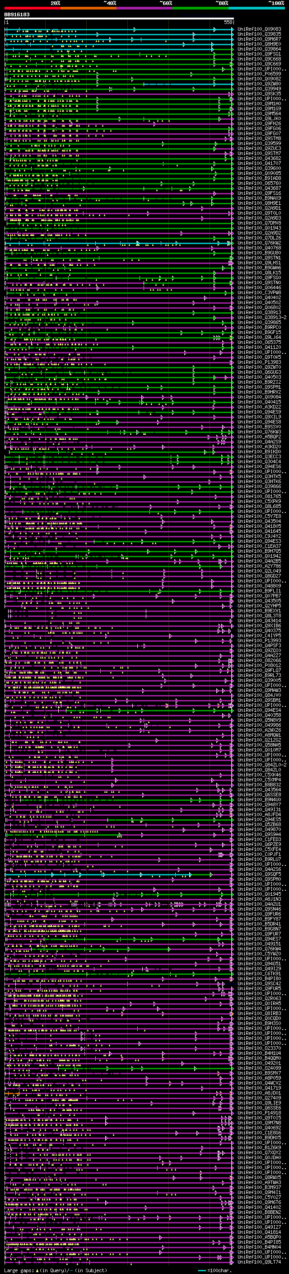Screen dimensions: 289x1274
Task: Click the label UniRef100_Q6GUG3
Action: pos(259,372)
